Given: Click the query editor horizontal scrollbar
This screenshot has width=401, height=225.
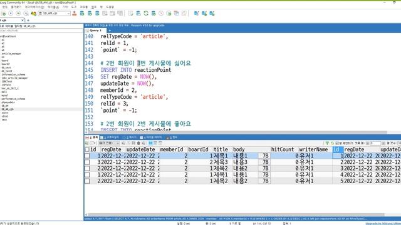Looking at the screenshot, I should [238, 132].
